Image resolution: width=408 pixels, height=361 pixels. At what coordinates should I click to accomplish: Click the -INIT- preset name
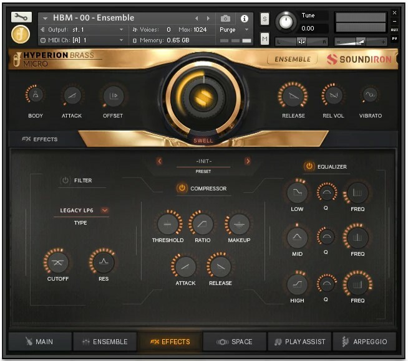[x=204, y=161]
